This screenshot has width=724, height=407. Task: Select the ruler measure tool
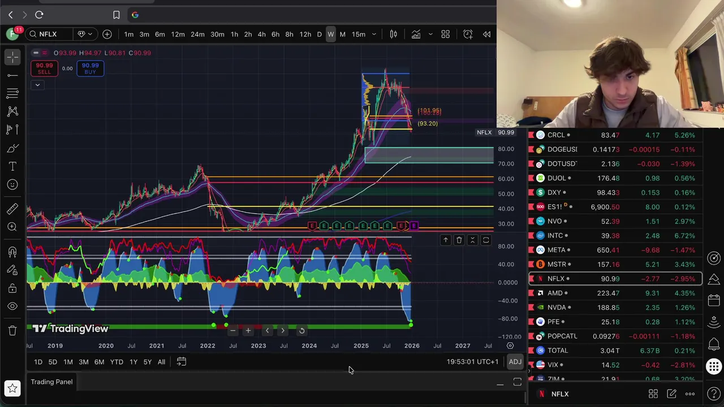tap(12, 209)
